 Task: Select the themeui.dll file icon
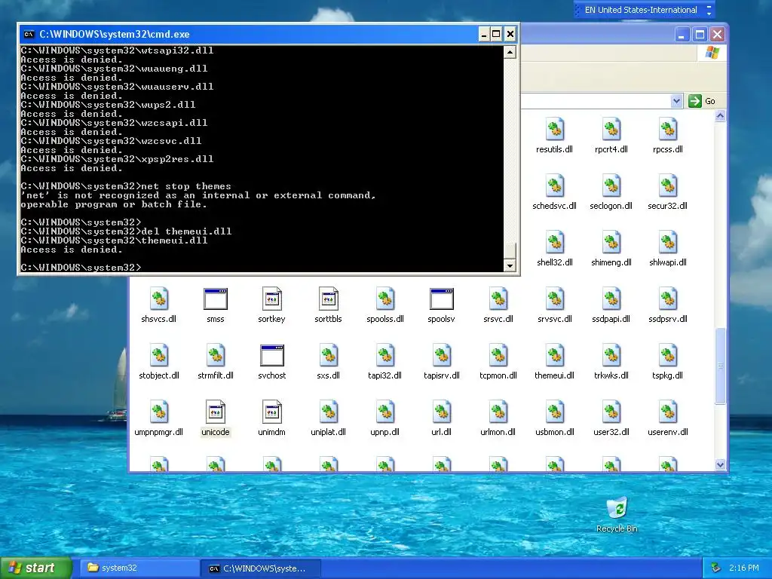(x=554, y=356)
